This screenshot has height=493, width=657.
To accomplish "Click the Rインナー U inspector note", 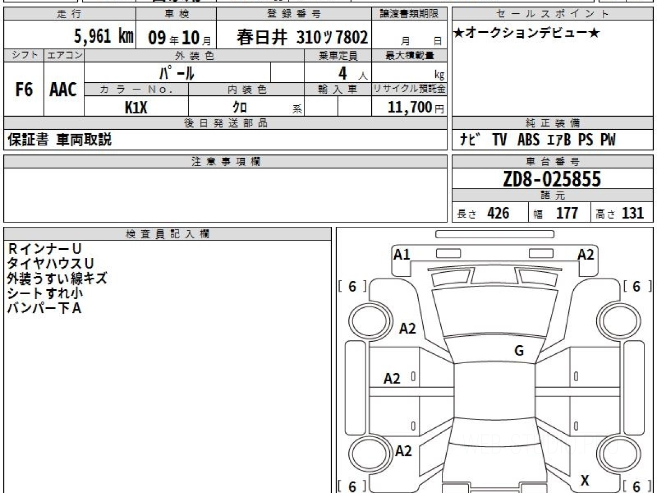I will point(44,249).
